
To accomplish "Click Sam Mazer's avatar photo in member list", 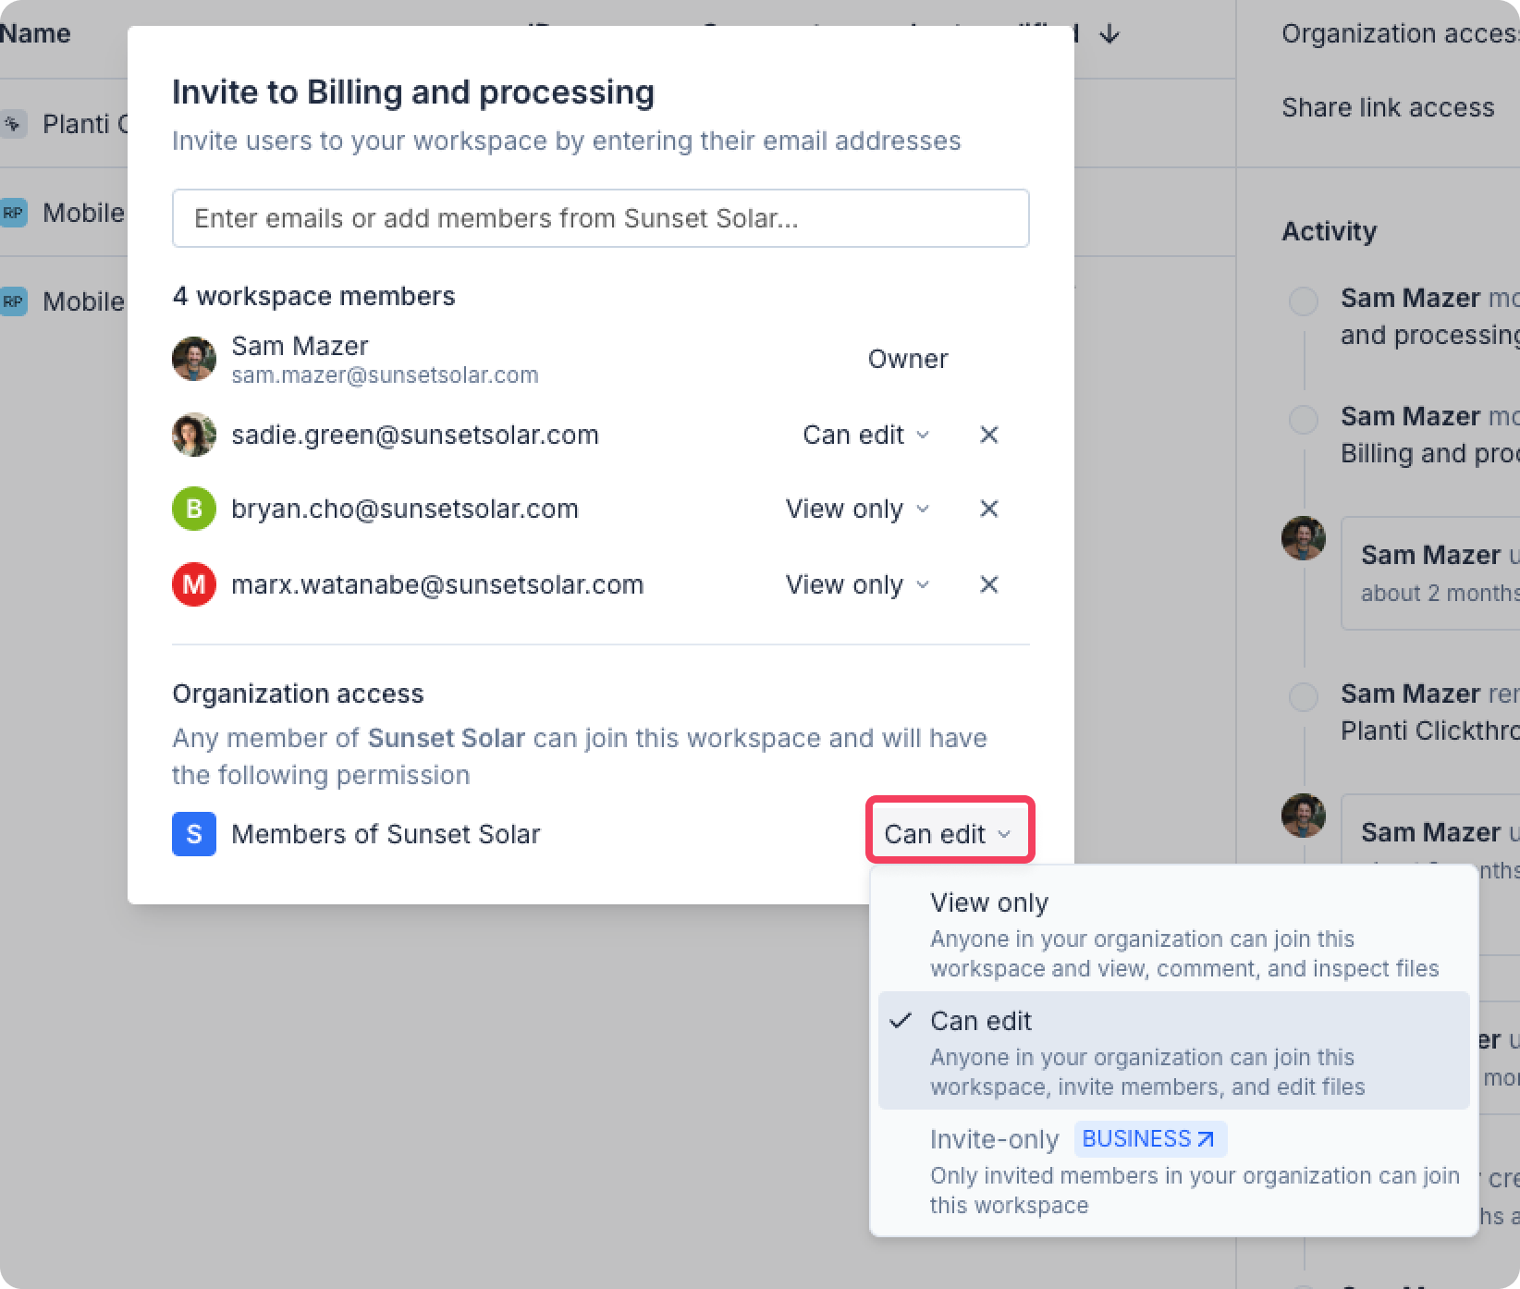I will [x=194, y=359].
